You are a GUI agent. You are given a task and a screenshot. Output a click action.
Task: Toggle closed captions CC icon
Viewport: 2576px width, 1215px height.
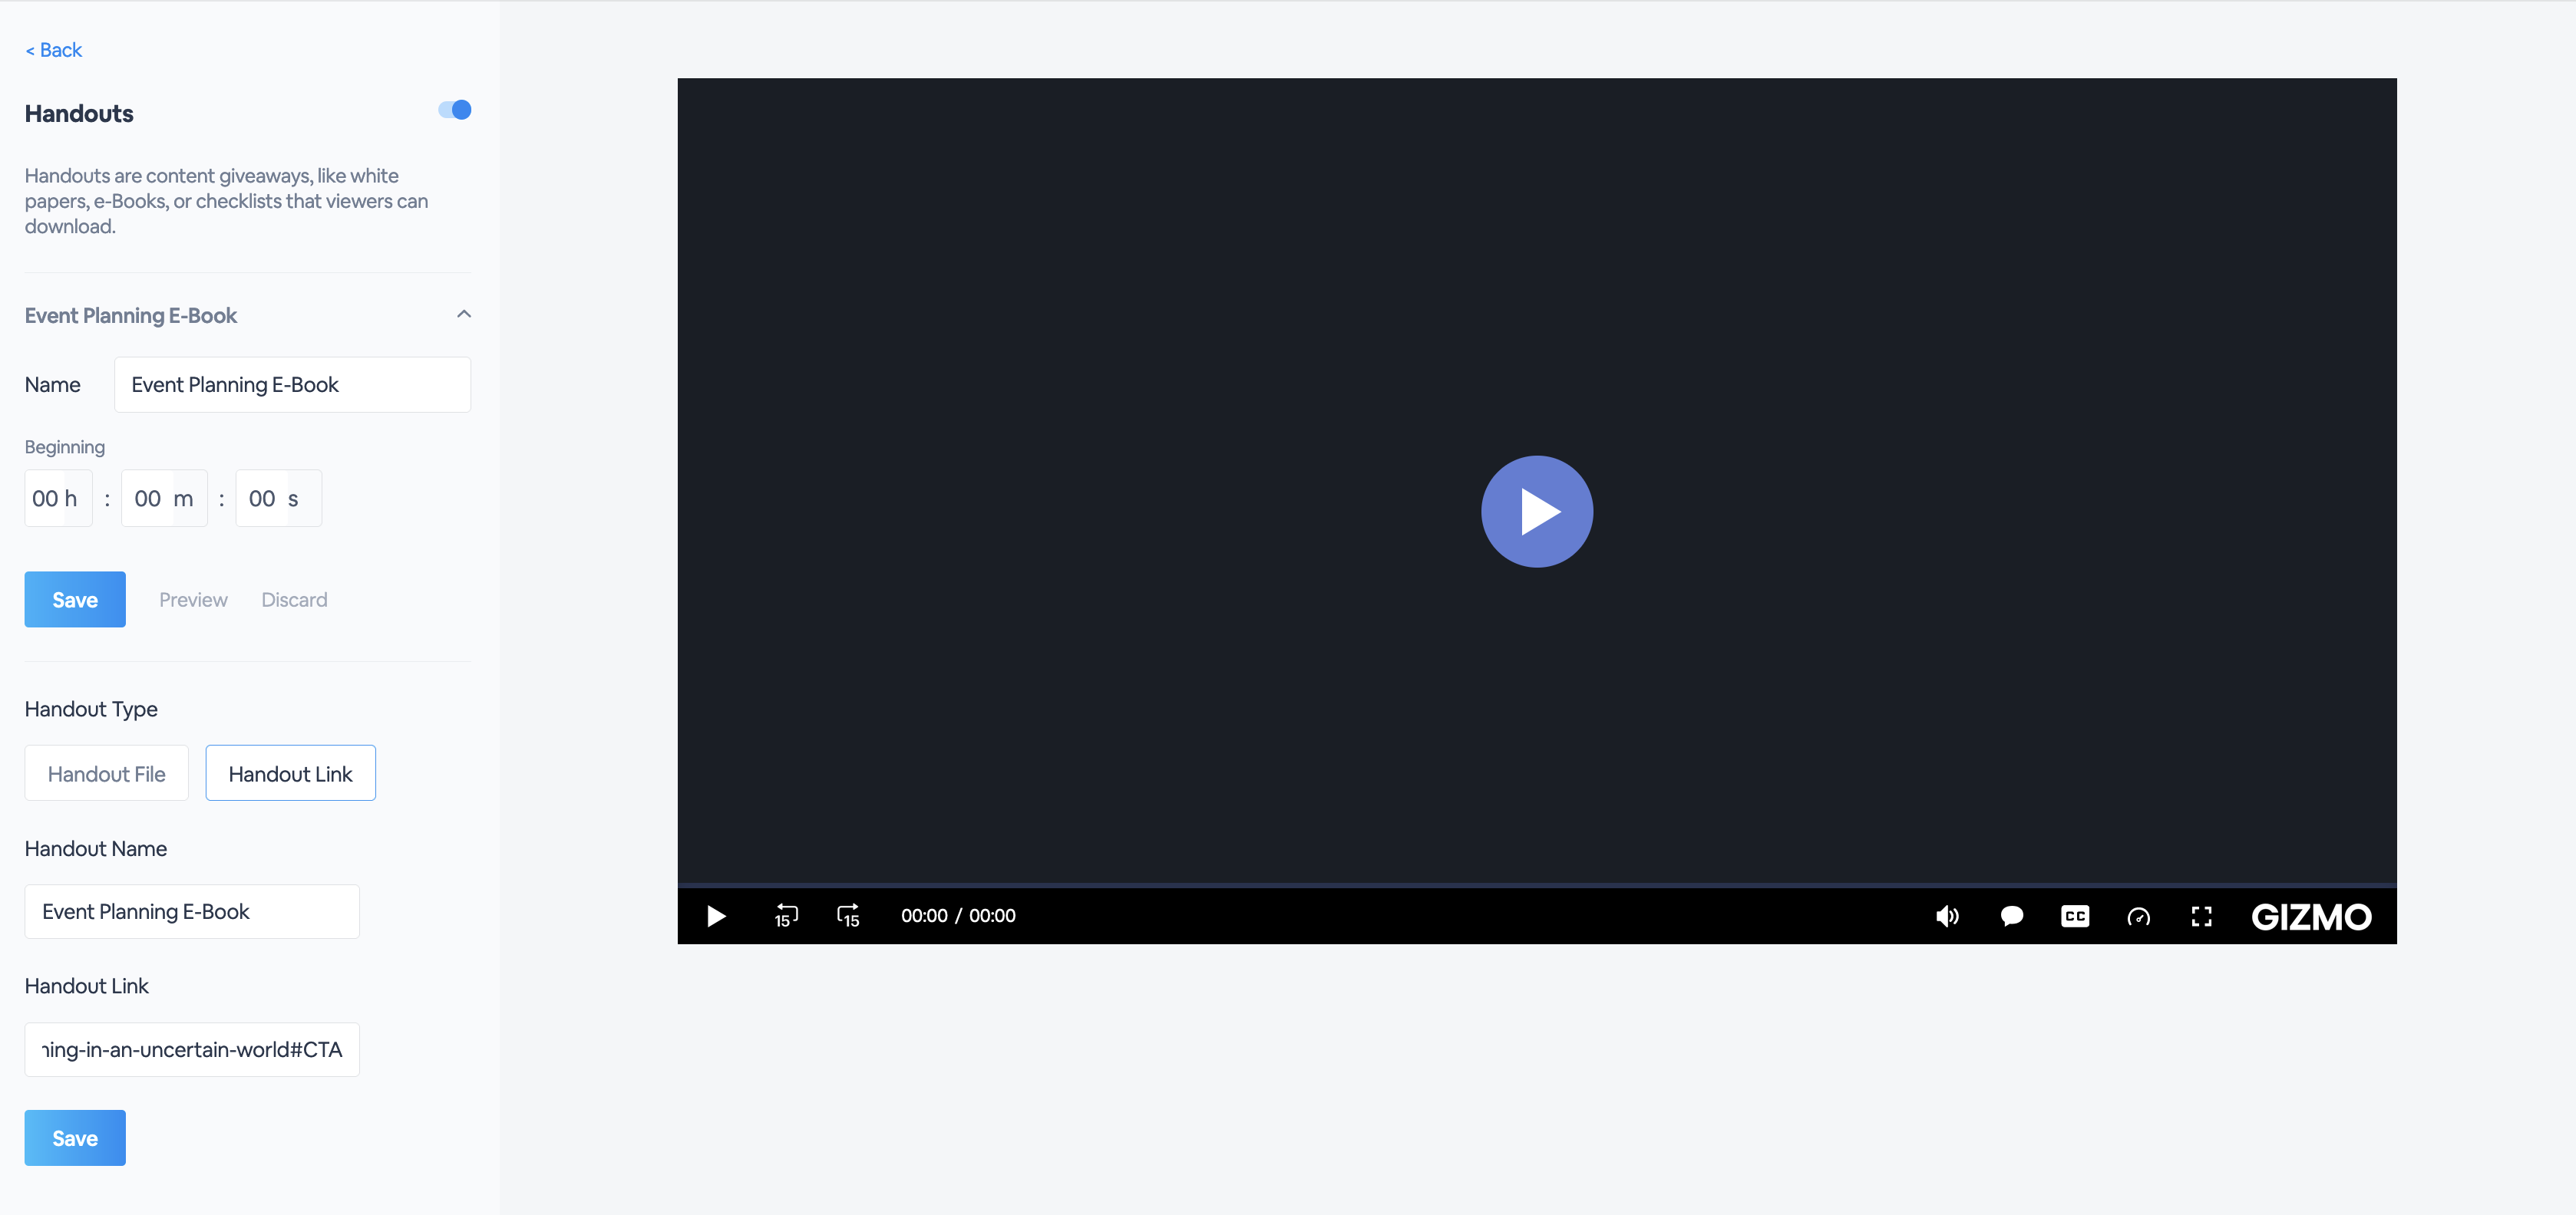[2075, 917]
